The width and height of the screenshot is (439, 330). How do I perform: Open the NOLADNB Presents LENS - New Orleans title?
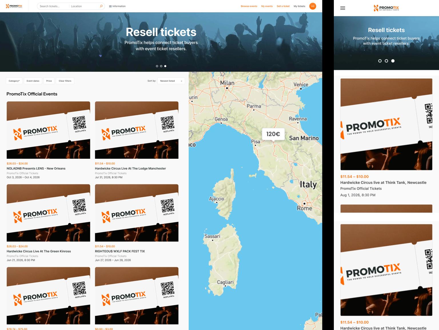pyautogui.click(x=36, y=168)
